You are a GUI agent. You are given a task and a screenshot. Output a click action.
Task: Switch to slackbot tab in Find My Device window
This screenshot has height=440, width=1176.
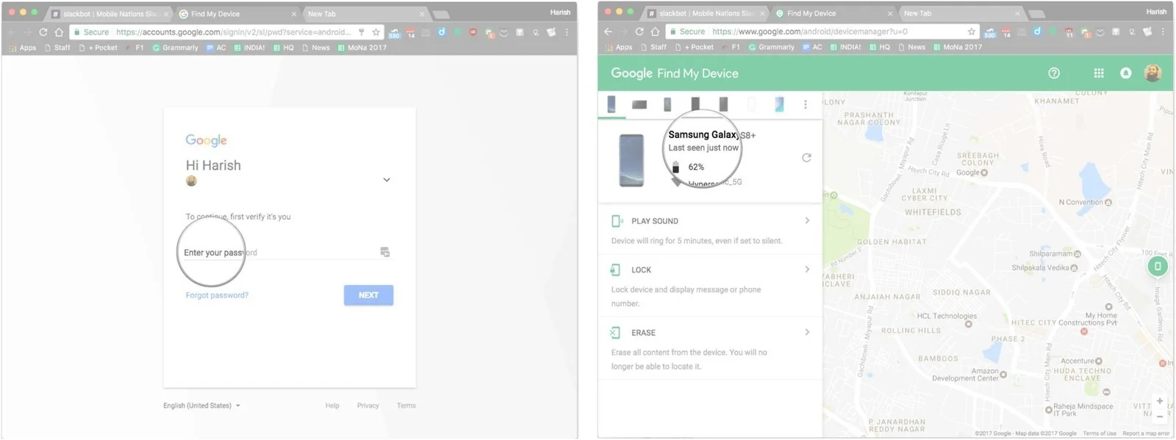tap(706, 13)
